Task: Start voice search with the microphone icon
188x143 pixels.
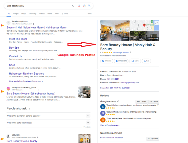Action: tap(79, 6)
